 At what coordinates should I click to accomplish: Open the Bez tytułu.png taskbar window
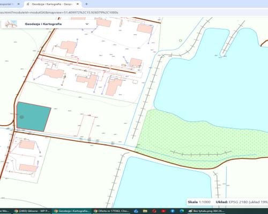click(206, 211)
